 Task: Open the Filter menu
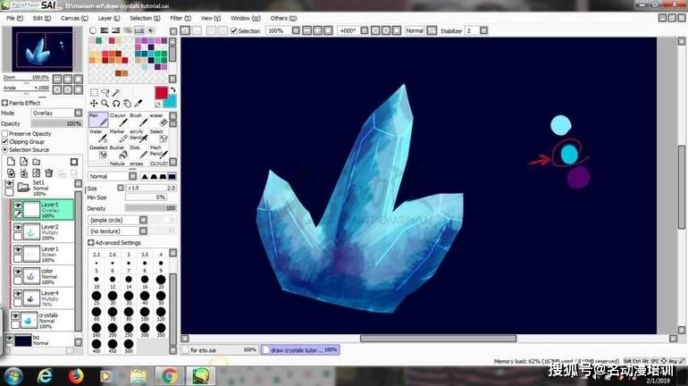click(x=176, y=18)
